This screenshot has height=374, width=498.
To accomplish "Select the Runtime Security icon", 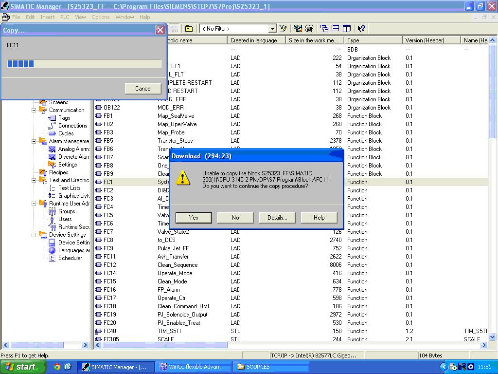I will tap(52, 227).
